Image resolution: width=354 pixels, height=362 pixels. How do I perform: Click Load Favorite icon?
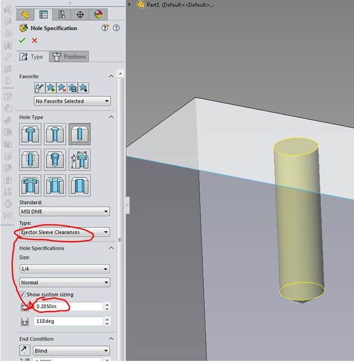[x=83, y=88]
